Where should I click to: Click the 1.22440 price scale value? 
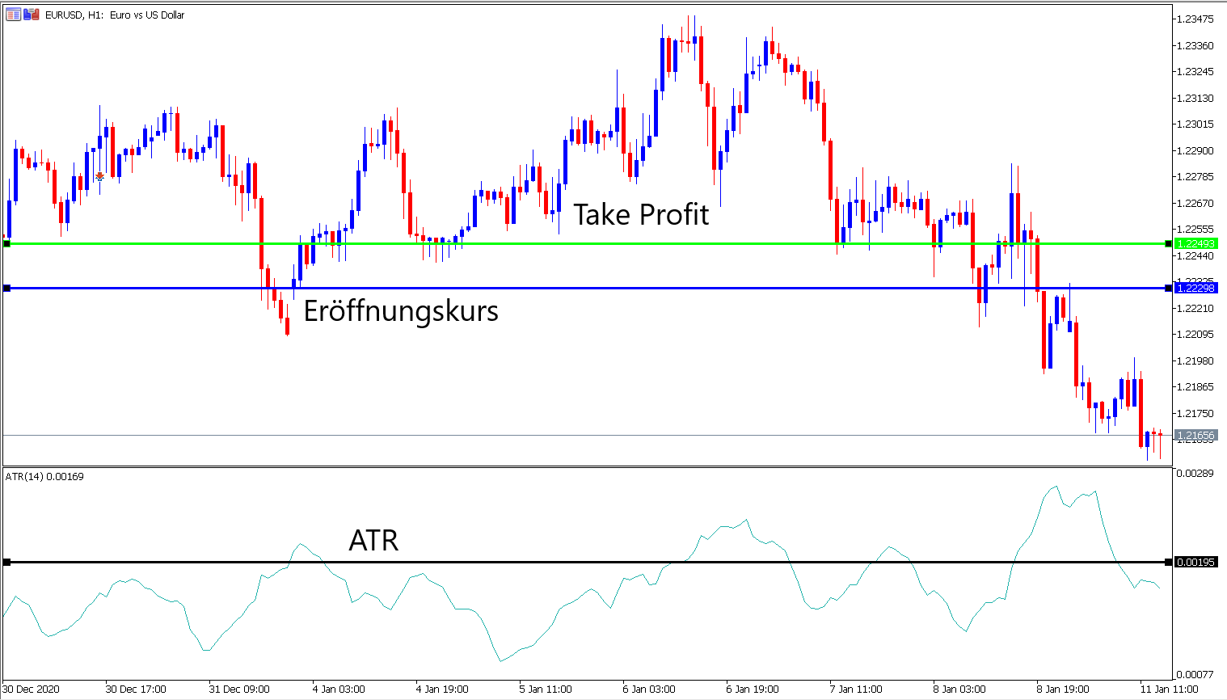pos(1195,255)
